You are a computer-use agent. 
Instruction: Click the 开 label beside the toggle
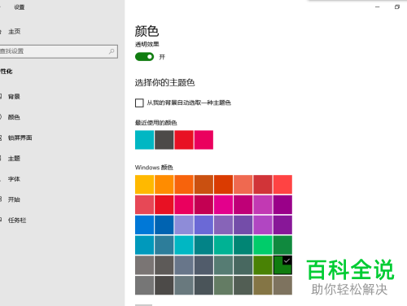162,57
